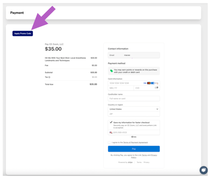Focus the CVC field

[147, 88]
